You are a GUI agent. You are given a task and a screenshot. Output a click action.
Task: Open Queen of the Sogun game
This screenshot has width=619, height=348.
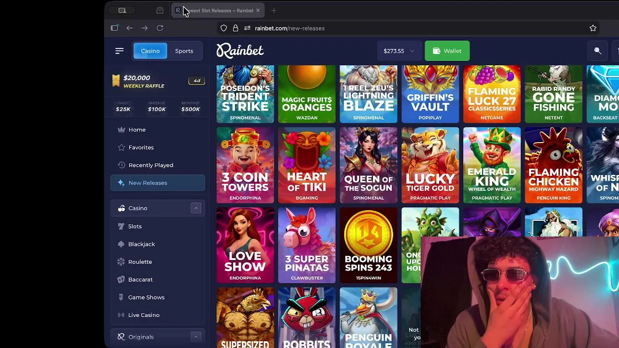368,165
